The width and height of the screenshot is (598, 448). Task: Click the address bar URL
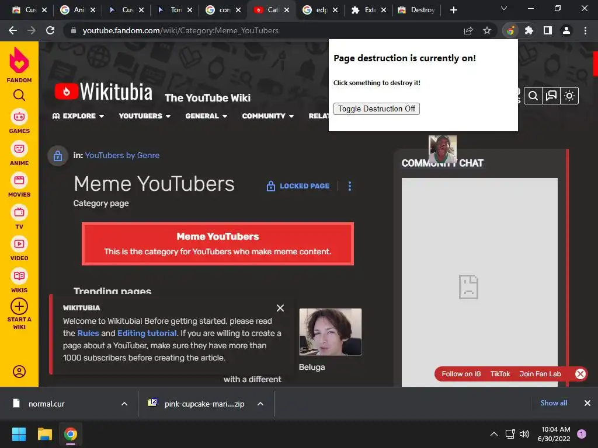[180, 30]
